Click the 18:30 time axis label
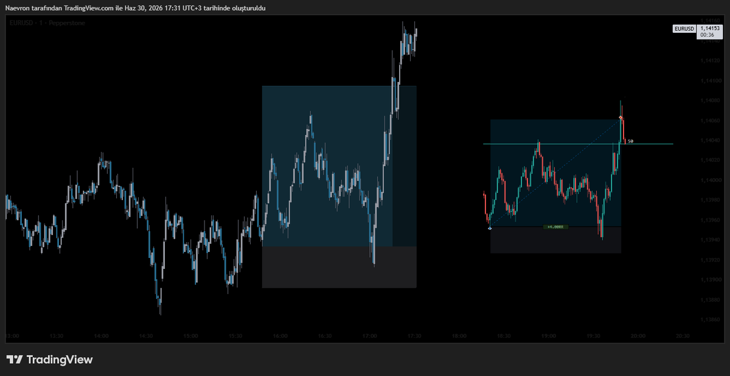The width and height of the screenshot is (730, 376). click(504, 336)
